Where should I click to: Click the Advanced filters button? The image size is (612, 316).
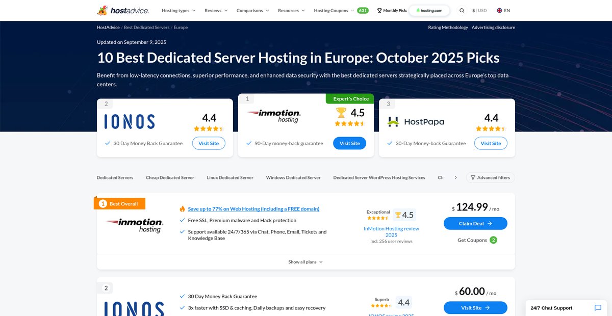490,177
